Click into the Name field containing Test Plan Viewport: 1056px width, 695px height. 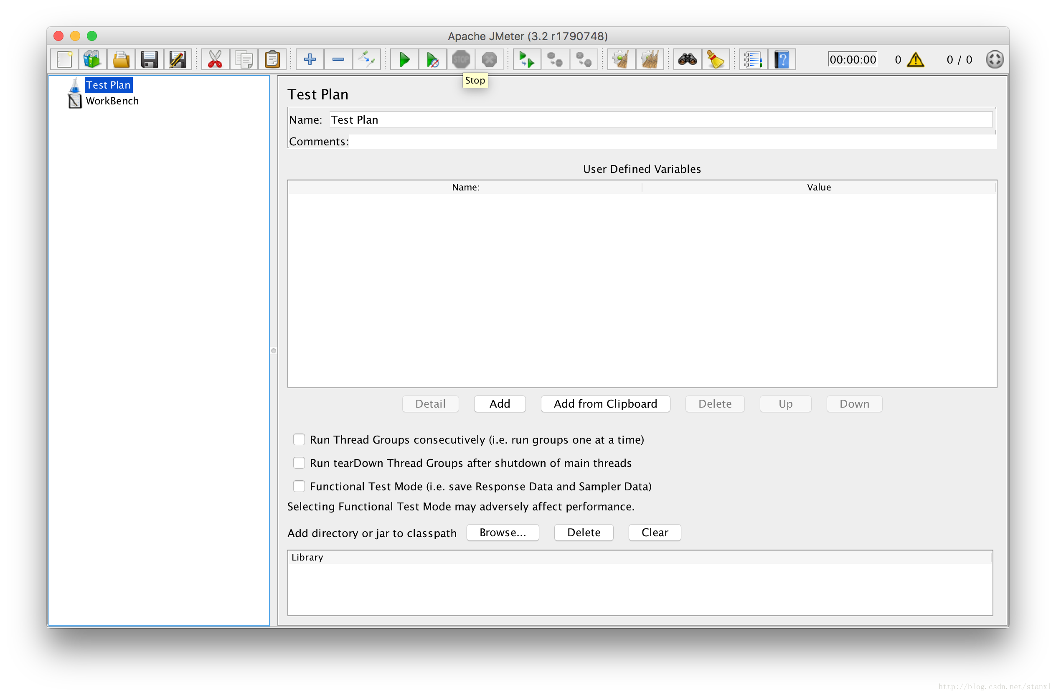point(661,120)
